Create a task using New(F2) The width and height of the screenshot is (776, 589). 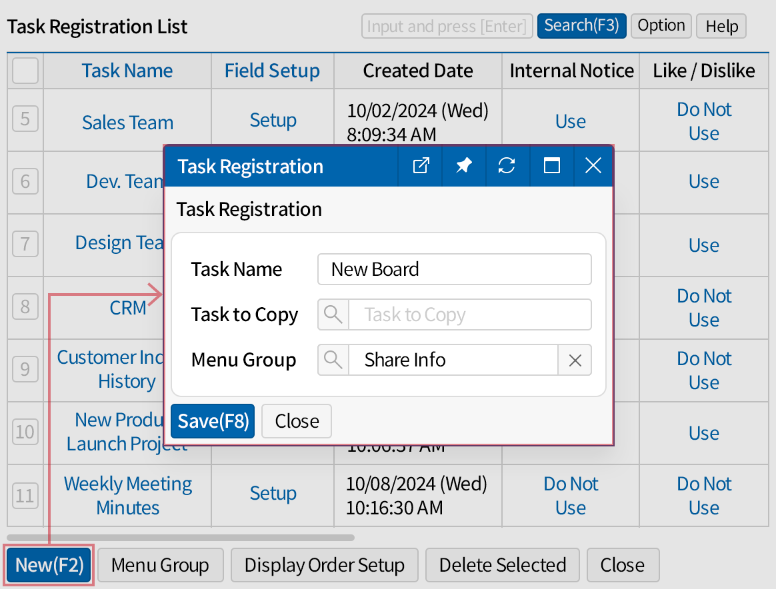(x=48, y=564)
